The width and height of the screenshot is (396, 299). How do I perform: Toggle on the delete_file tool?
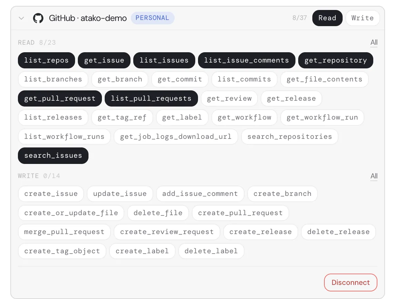pyautogui.click(x=158, y=213)
